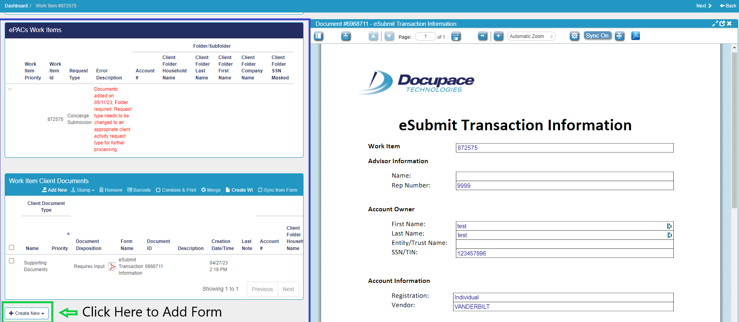Open viewer settings gear icon
Image resolution: width=739 pixels, height=322 pixels.
(x=575, y=36)
